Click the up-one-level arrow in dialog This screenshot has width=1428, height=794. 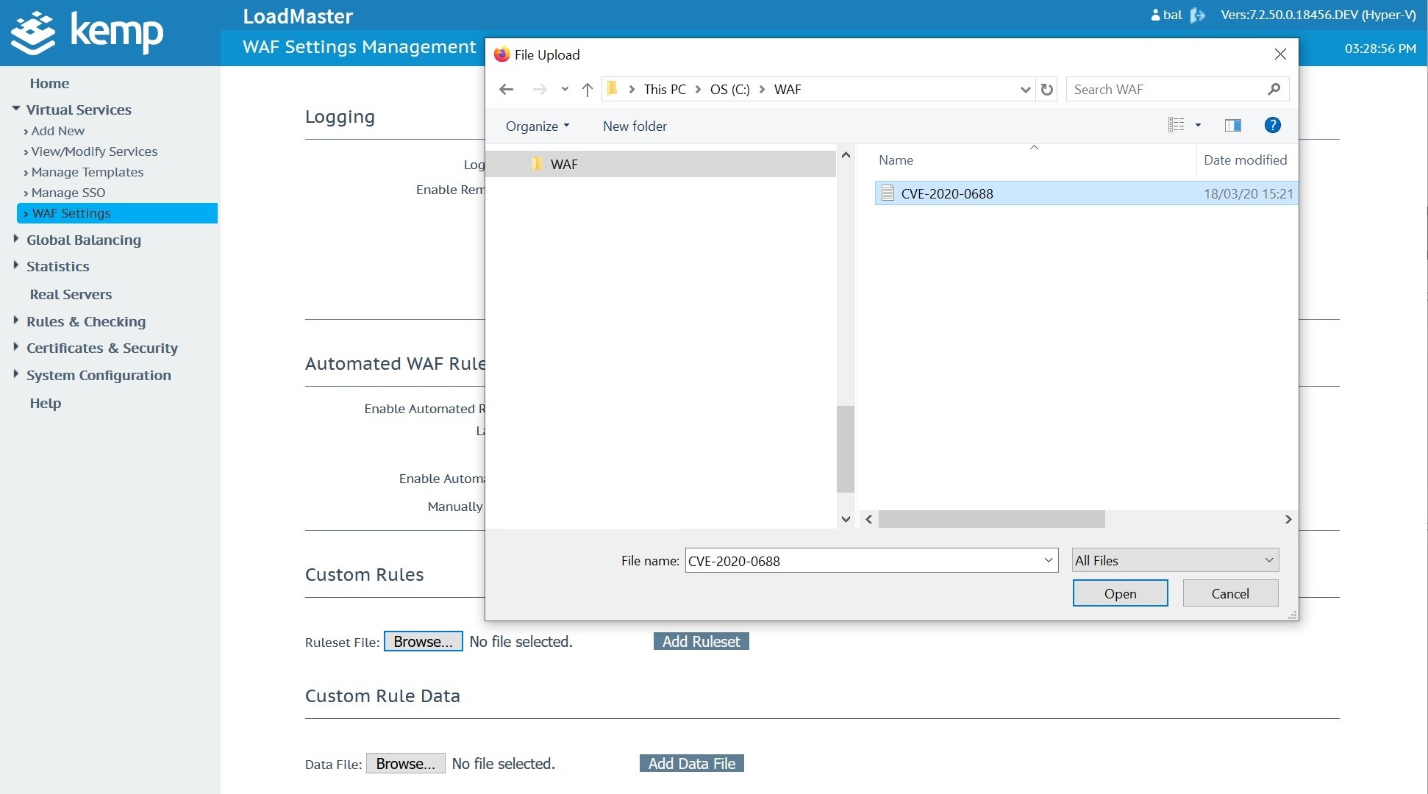pos(587,90)
